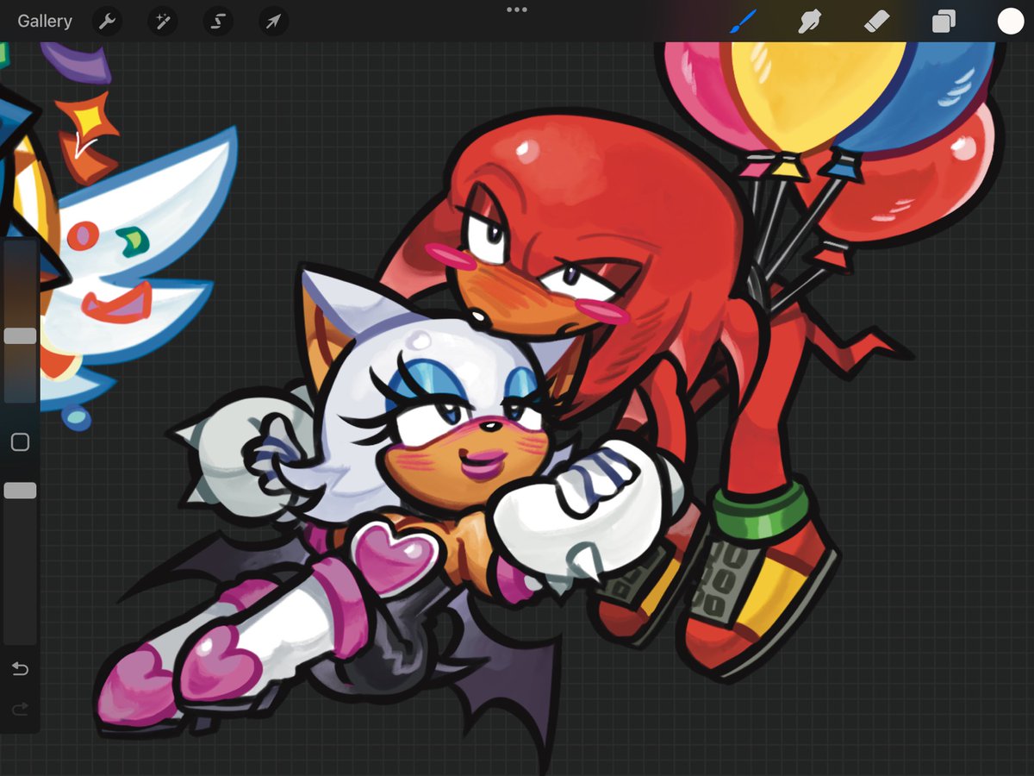Tap the three-dot menu at top center
1034x776 pixels.
click(x=517, y=9)
